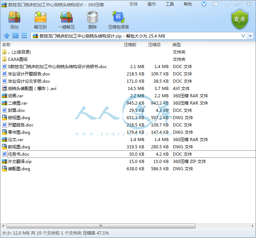
Task: Click the status bar compression ratio text
Action: [x=96, y=233]
